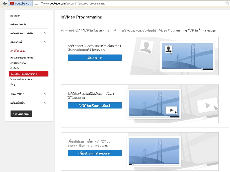Click the InVideo Programming page heading
Image resolution: width=230 pixels, height=172 pixels.
pos(82,17)
